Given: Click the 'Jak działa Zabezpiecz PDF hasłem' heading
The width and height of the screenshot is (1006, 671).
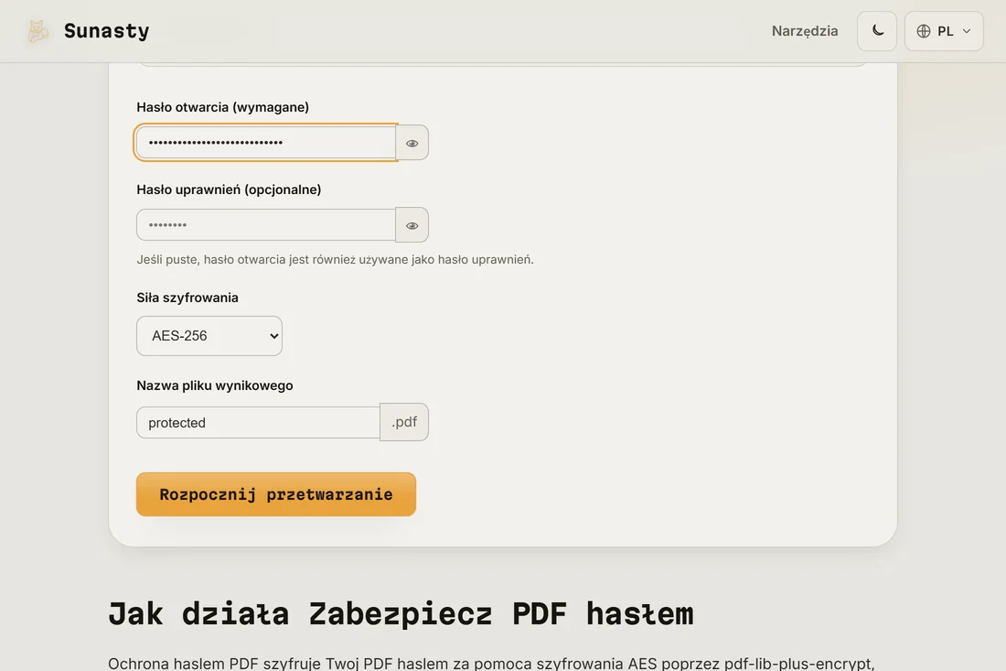Looking at the screenshot, I should click(401, 613).
